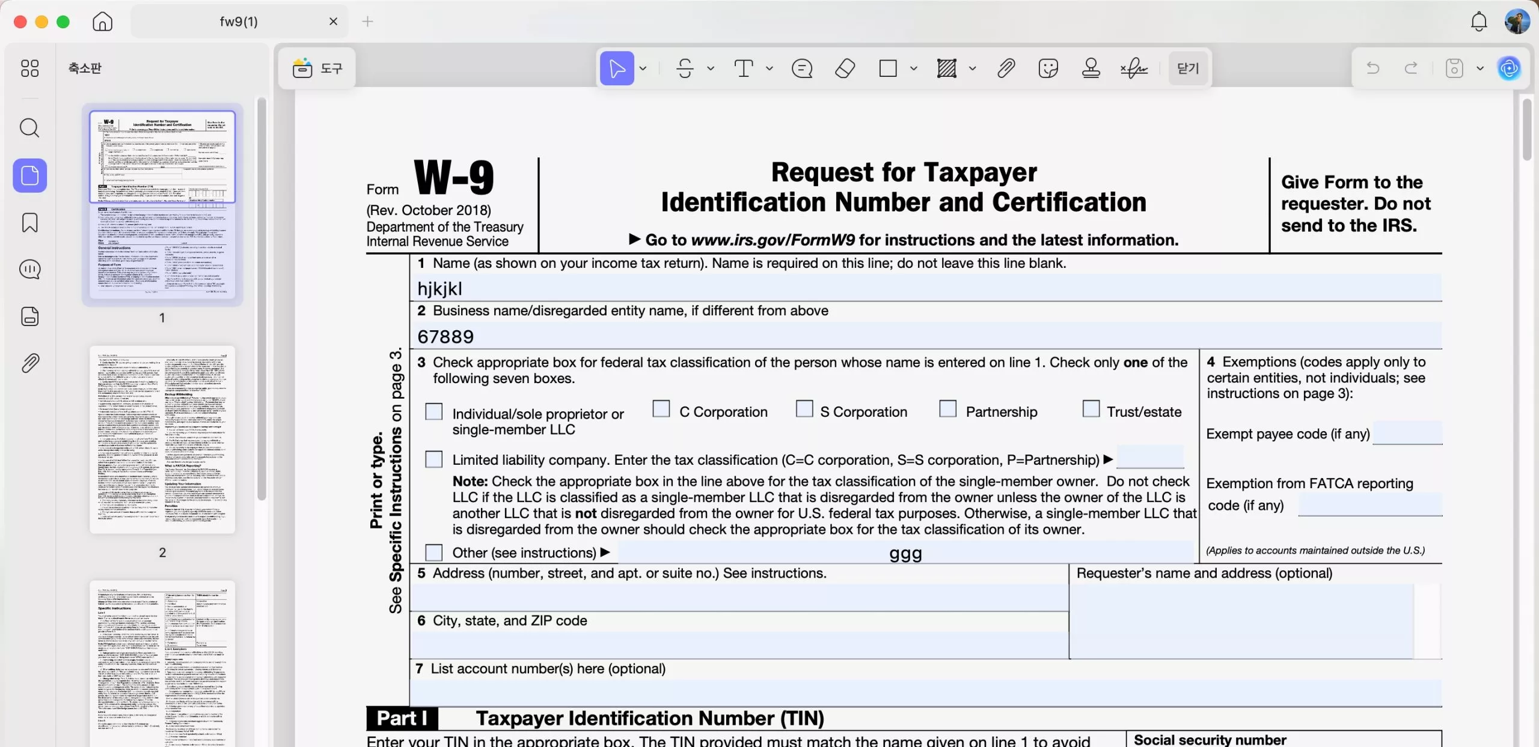Open the notifications bell
Screen dimensions: 1539x747
point(1479,22)
